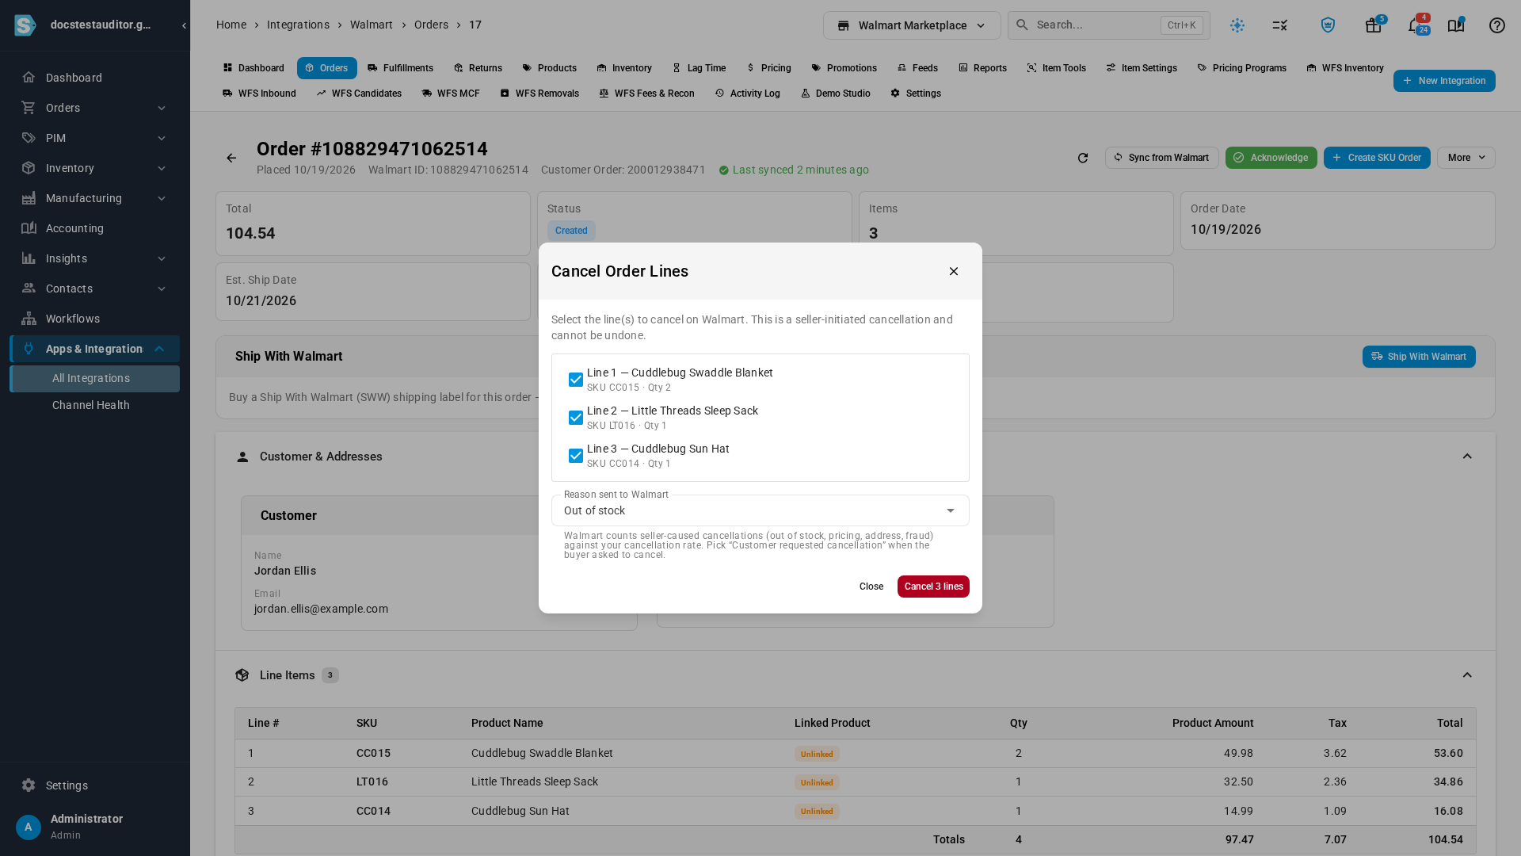Switch to the WFS Inbound tab

[x=259, y=94]
